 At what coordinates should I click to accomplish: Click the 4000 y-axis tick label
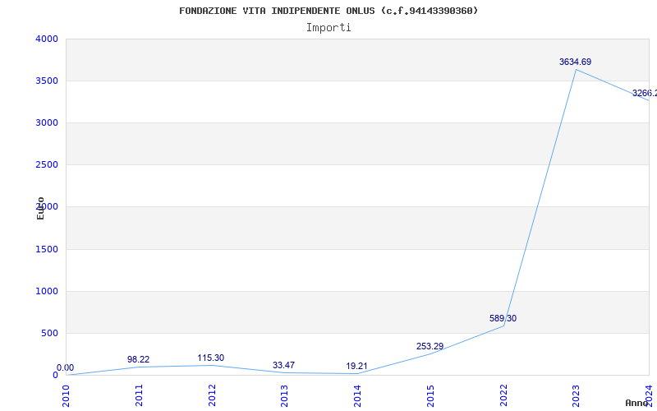click(47, 39)
